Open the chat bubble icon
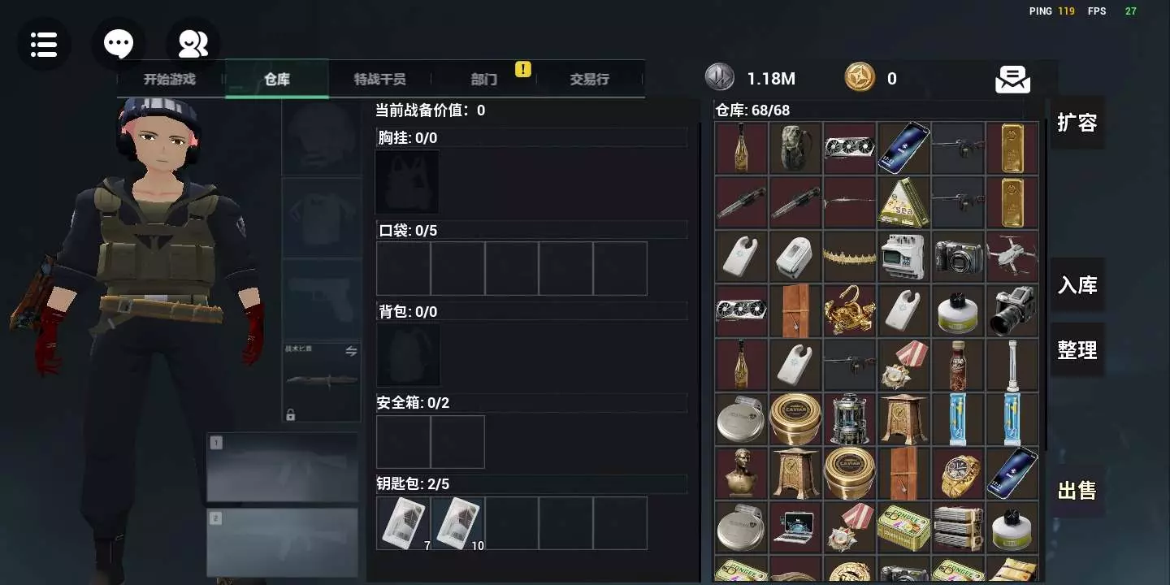This screenshot has width=1170, height=585. pos(119,44)
